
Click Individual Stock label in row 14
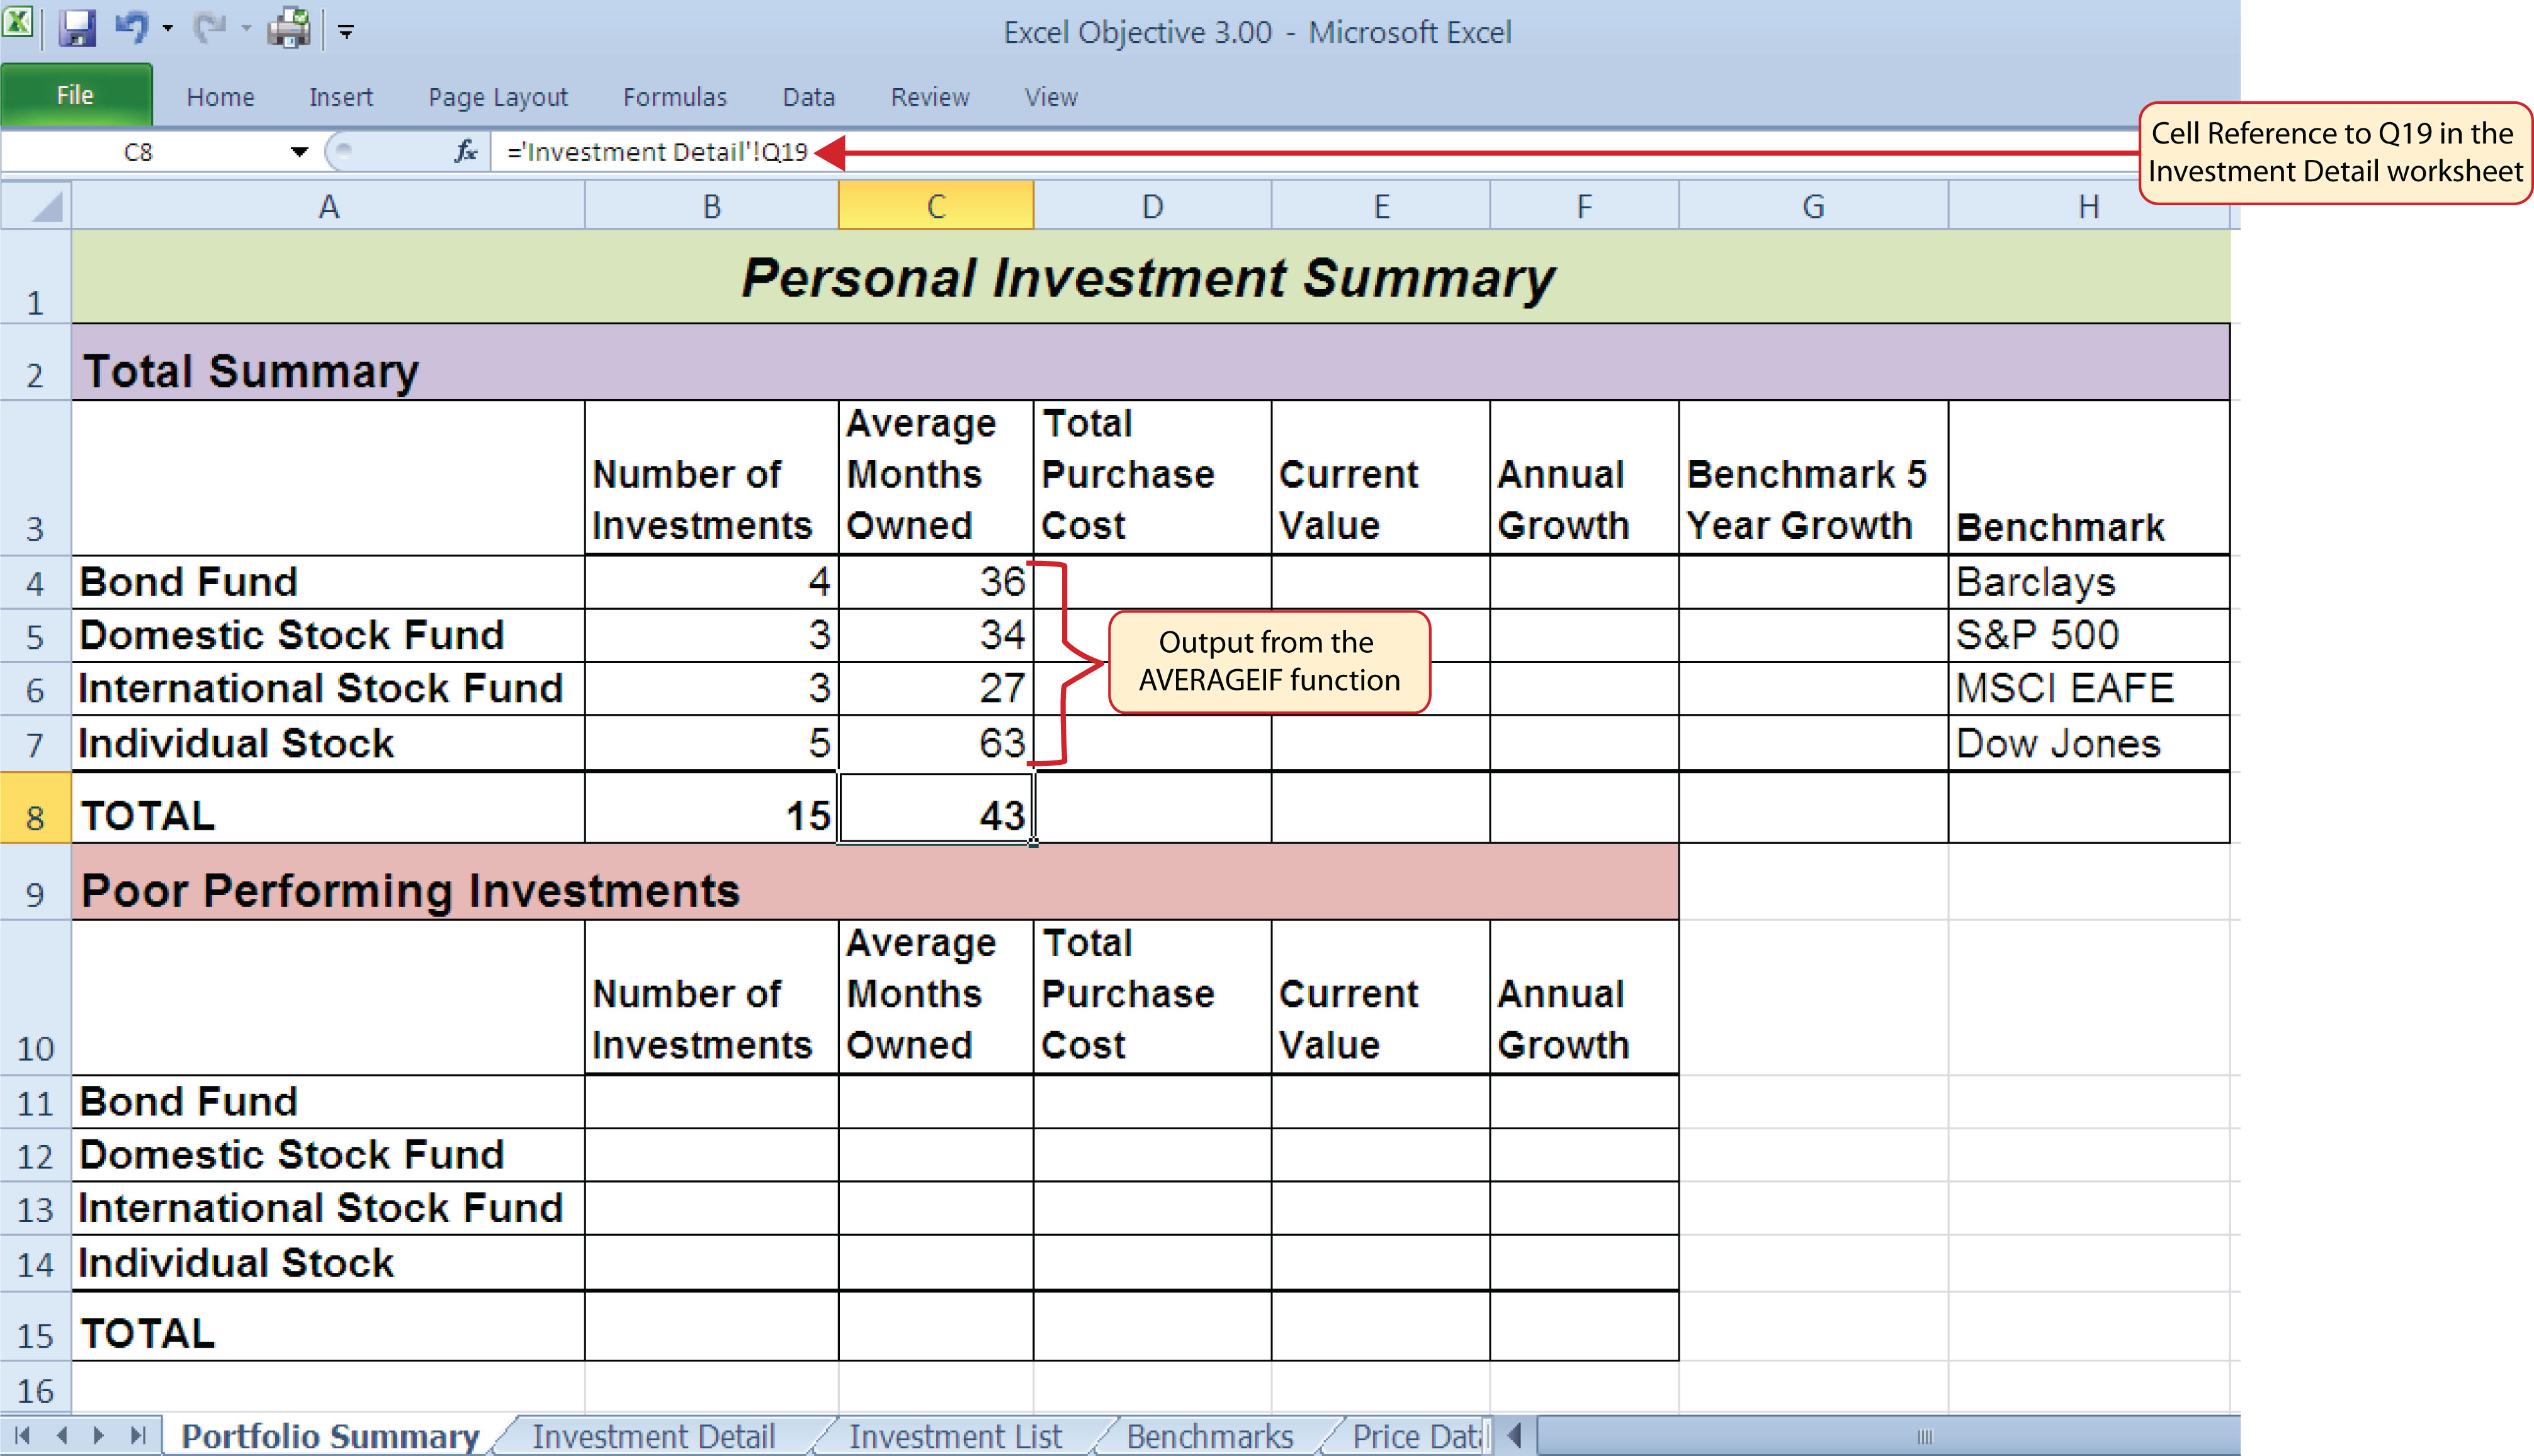click(328, 1263)
